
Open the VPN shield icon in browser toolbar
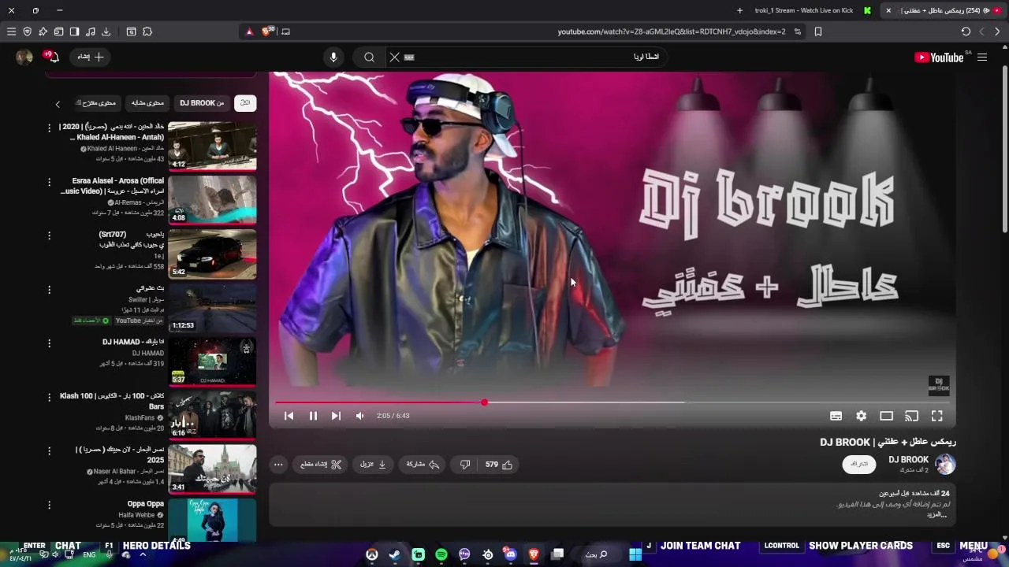click(x=27, y=31)
